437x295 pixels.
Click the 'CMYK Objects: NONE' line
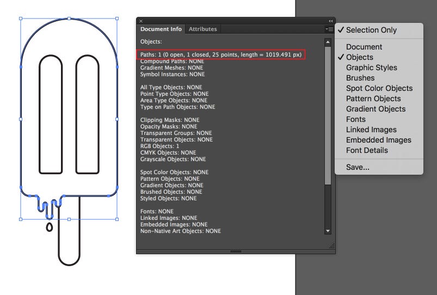coord(168,152)
